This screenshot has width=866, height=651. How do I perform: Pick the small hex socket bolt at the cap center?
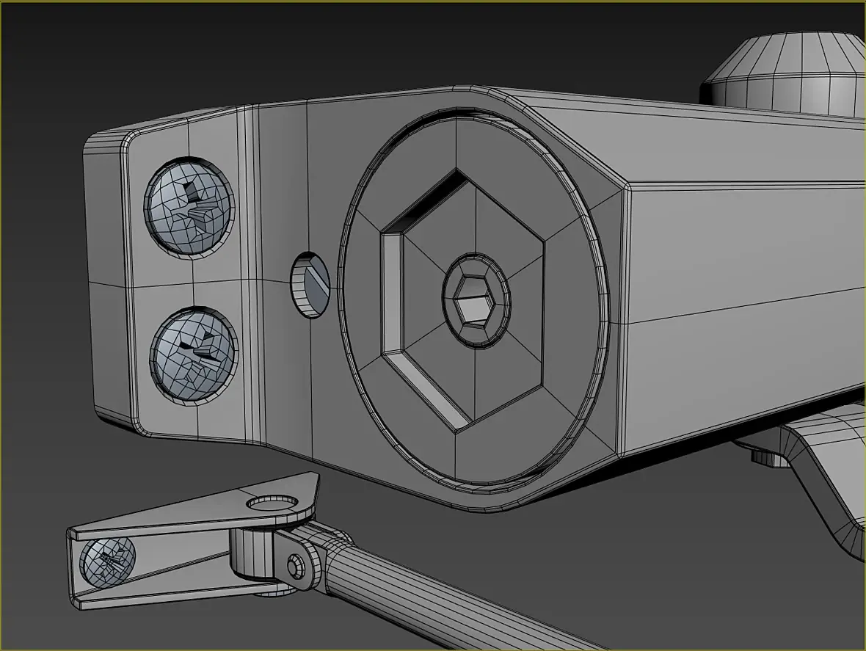point(476,302)
